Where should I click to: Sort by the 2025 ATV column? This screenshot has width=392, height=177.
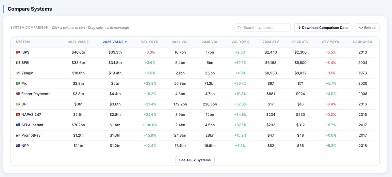300,42
